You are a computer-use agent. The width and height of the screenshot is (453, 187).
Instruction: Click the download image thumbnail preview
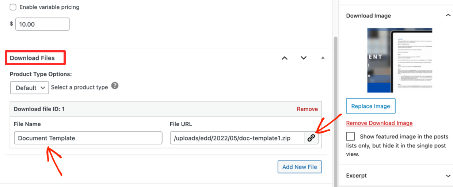coord(400,60)
